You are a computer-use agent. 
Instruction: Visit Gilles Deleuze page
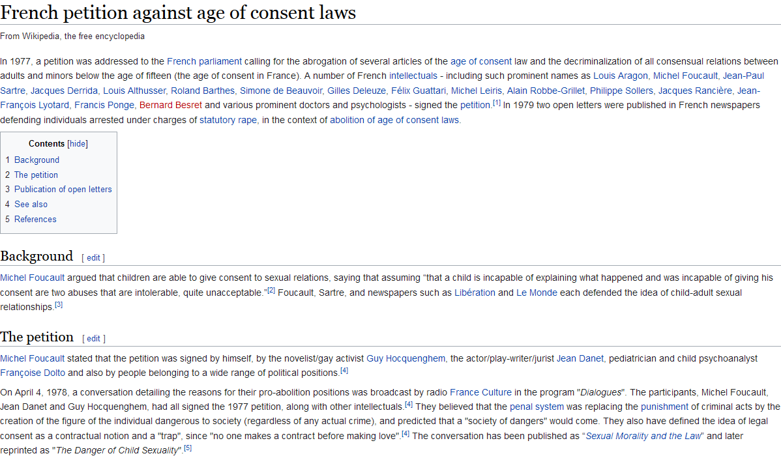click(x=357, y=91)
